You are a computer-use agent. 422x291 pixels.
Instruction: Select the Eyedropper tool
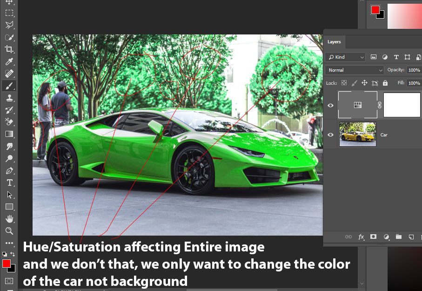point(9,61)
